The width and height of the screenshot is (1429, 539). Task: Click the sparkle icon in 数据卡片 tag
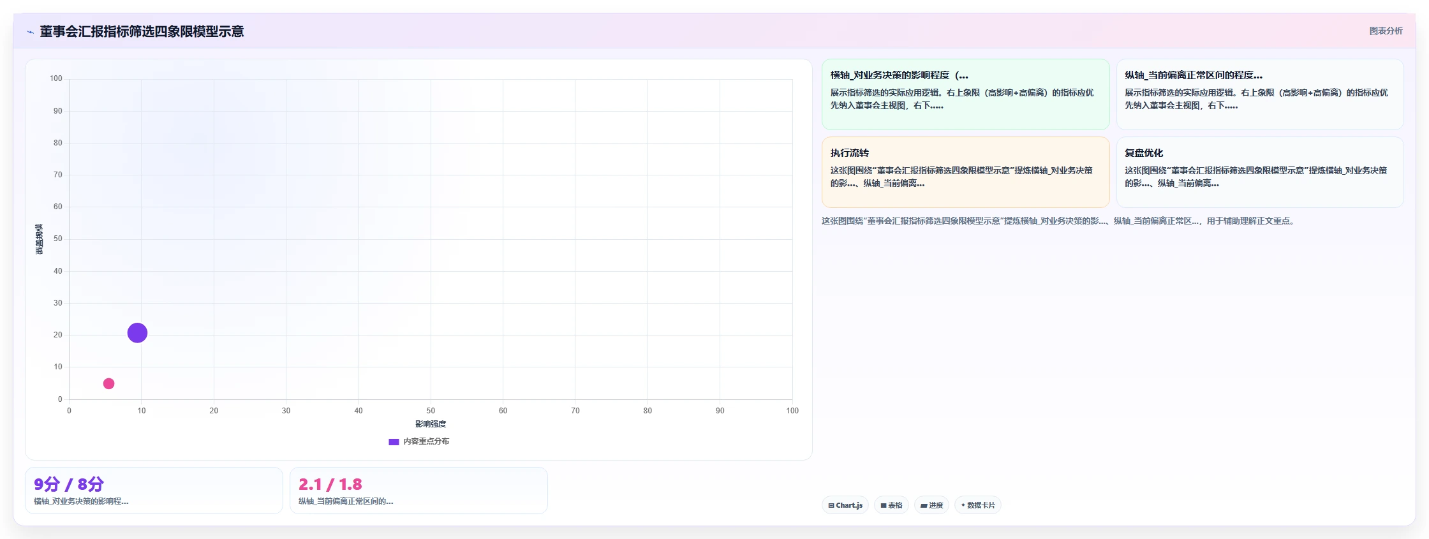963,505
